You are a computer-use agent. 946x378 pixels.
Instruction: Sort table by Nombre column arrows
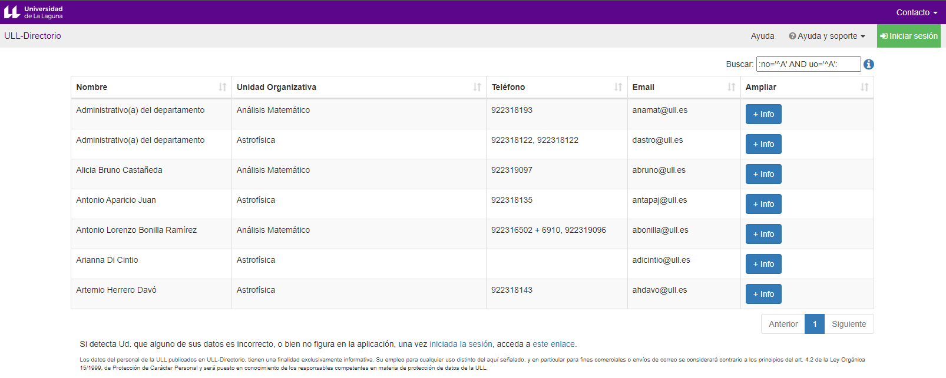(x=222, y=87)
